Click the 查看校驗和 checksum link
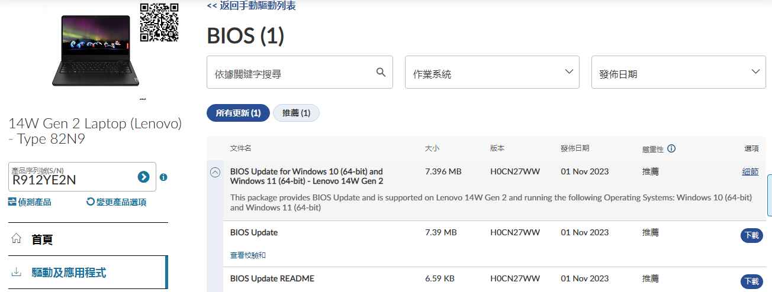Image resolution: width=772 pixels, height=292 pixels. (x=247, y=255)
